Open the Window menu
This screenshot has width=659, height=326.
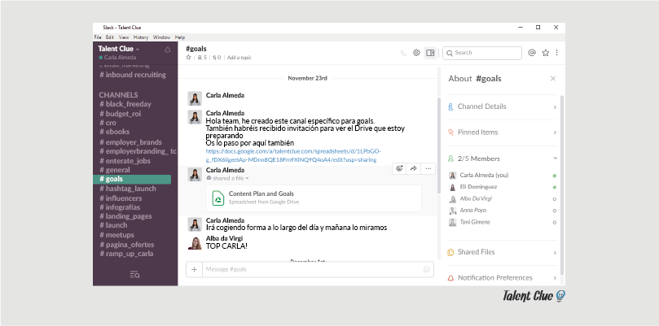click(161, 37)
